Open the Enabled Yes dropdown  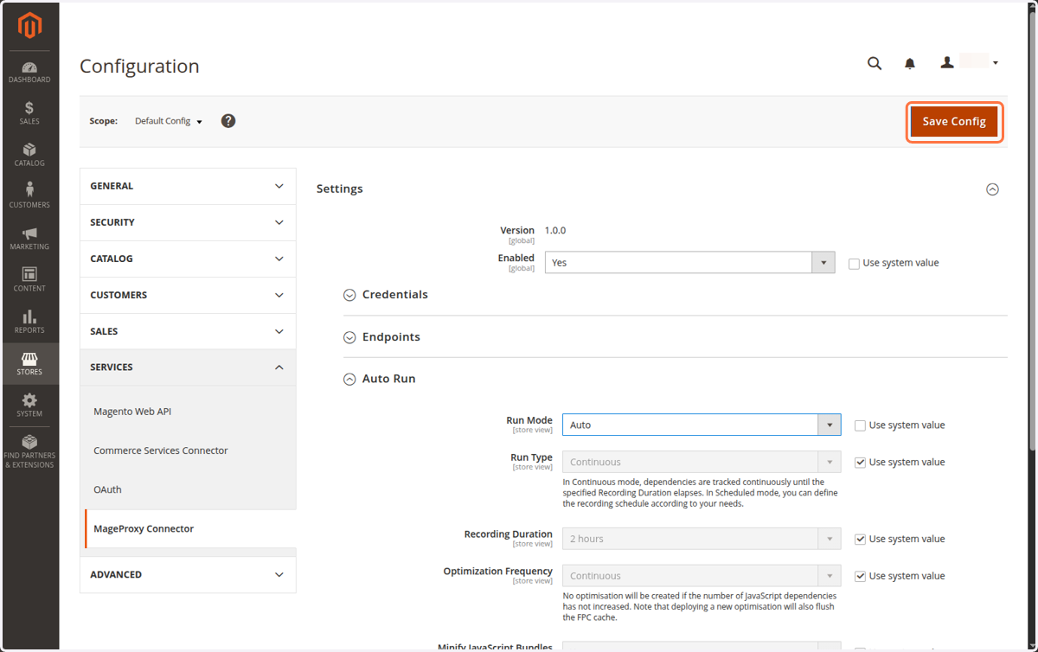click(689, 263)
